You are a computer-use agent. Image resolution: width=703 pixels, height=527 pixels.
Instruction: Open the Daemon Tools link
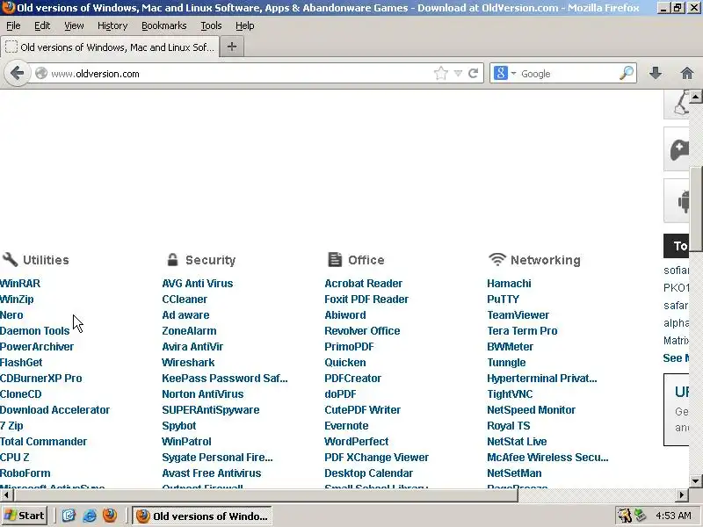click(35, 331)
